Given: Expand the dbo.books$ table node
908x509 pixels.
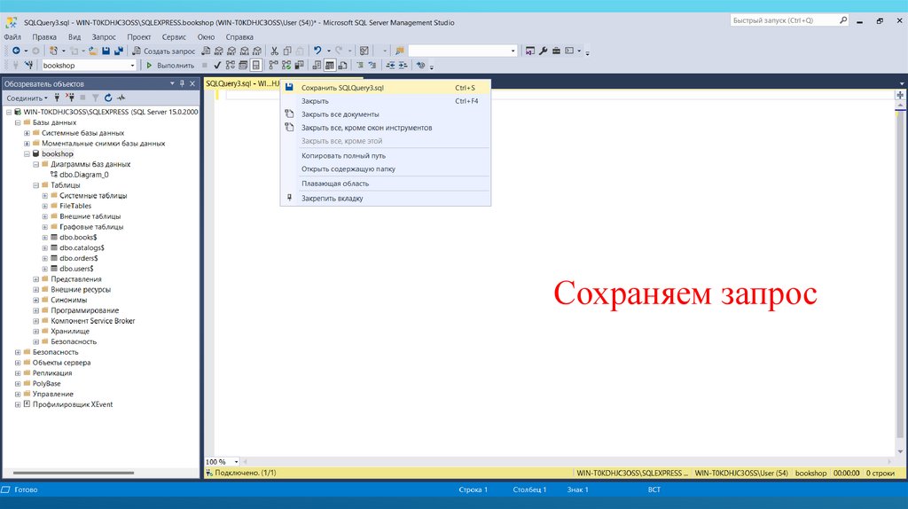Looking at the screenshot, I should (44, 238).
